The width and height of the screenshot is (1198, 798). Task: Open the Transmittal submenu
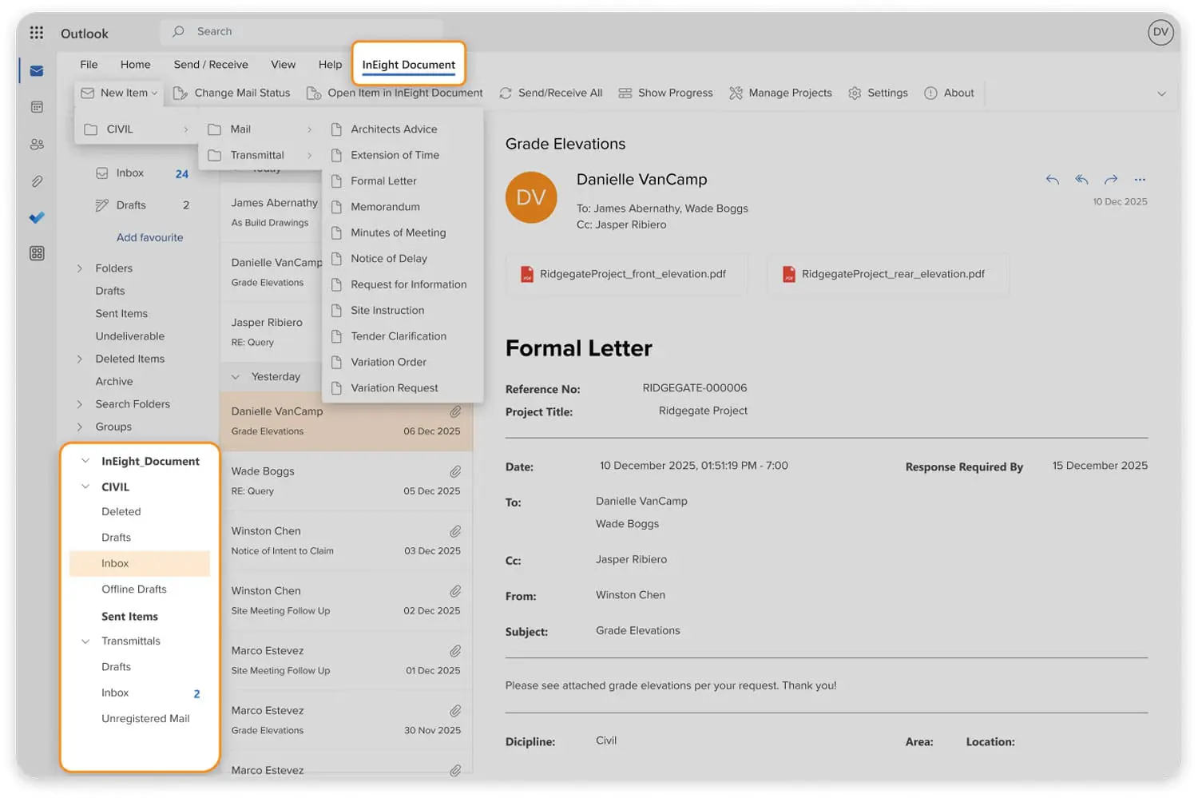point(260,155)
